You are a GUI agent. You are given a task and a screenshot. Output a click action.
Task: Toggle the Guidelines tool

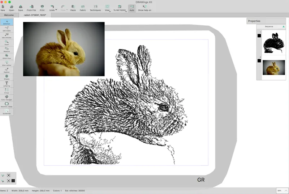click(x=7, y=111)
